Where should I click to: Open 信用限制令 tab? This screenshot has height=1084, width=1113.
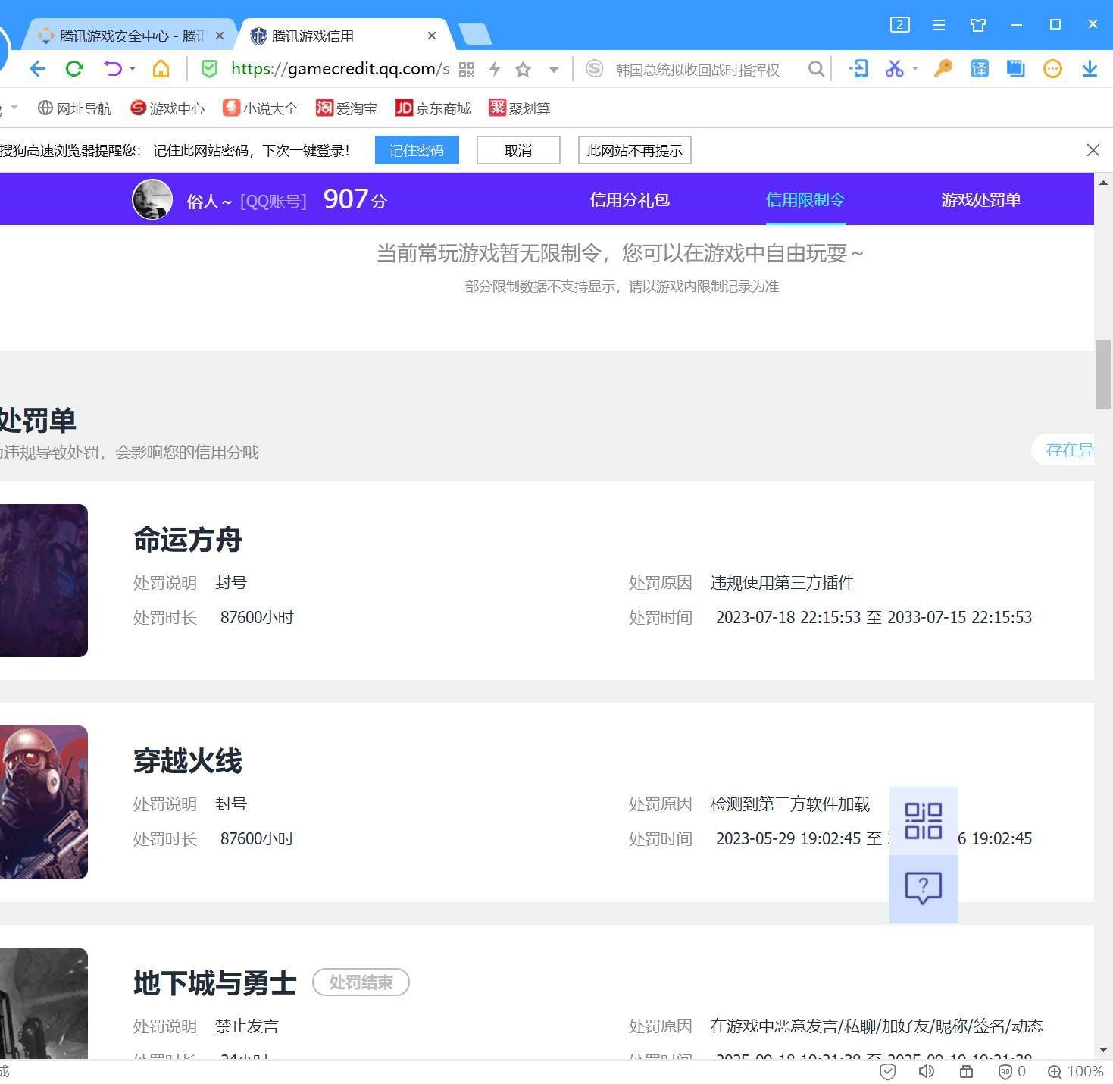pyautogui.click(x=805, y=200)
